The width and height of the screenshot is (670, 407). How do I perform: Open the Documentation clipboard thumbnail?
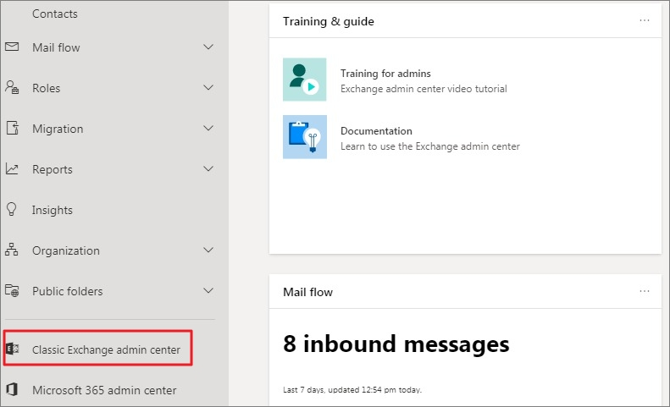305,137
